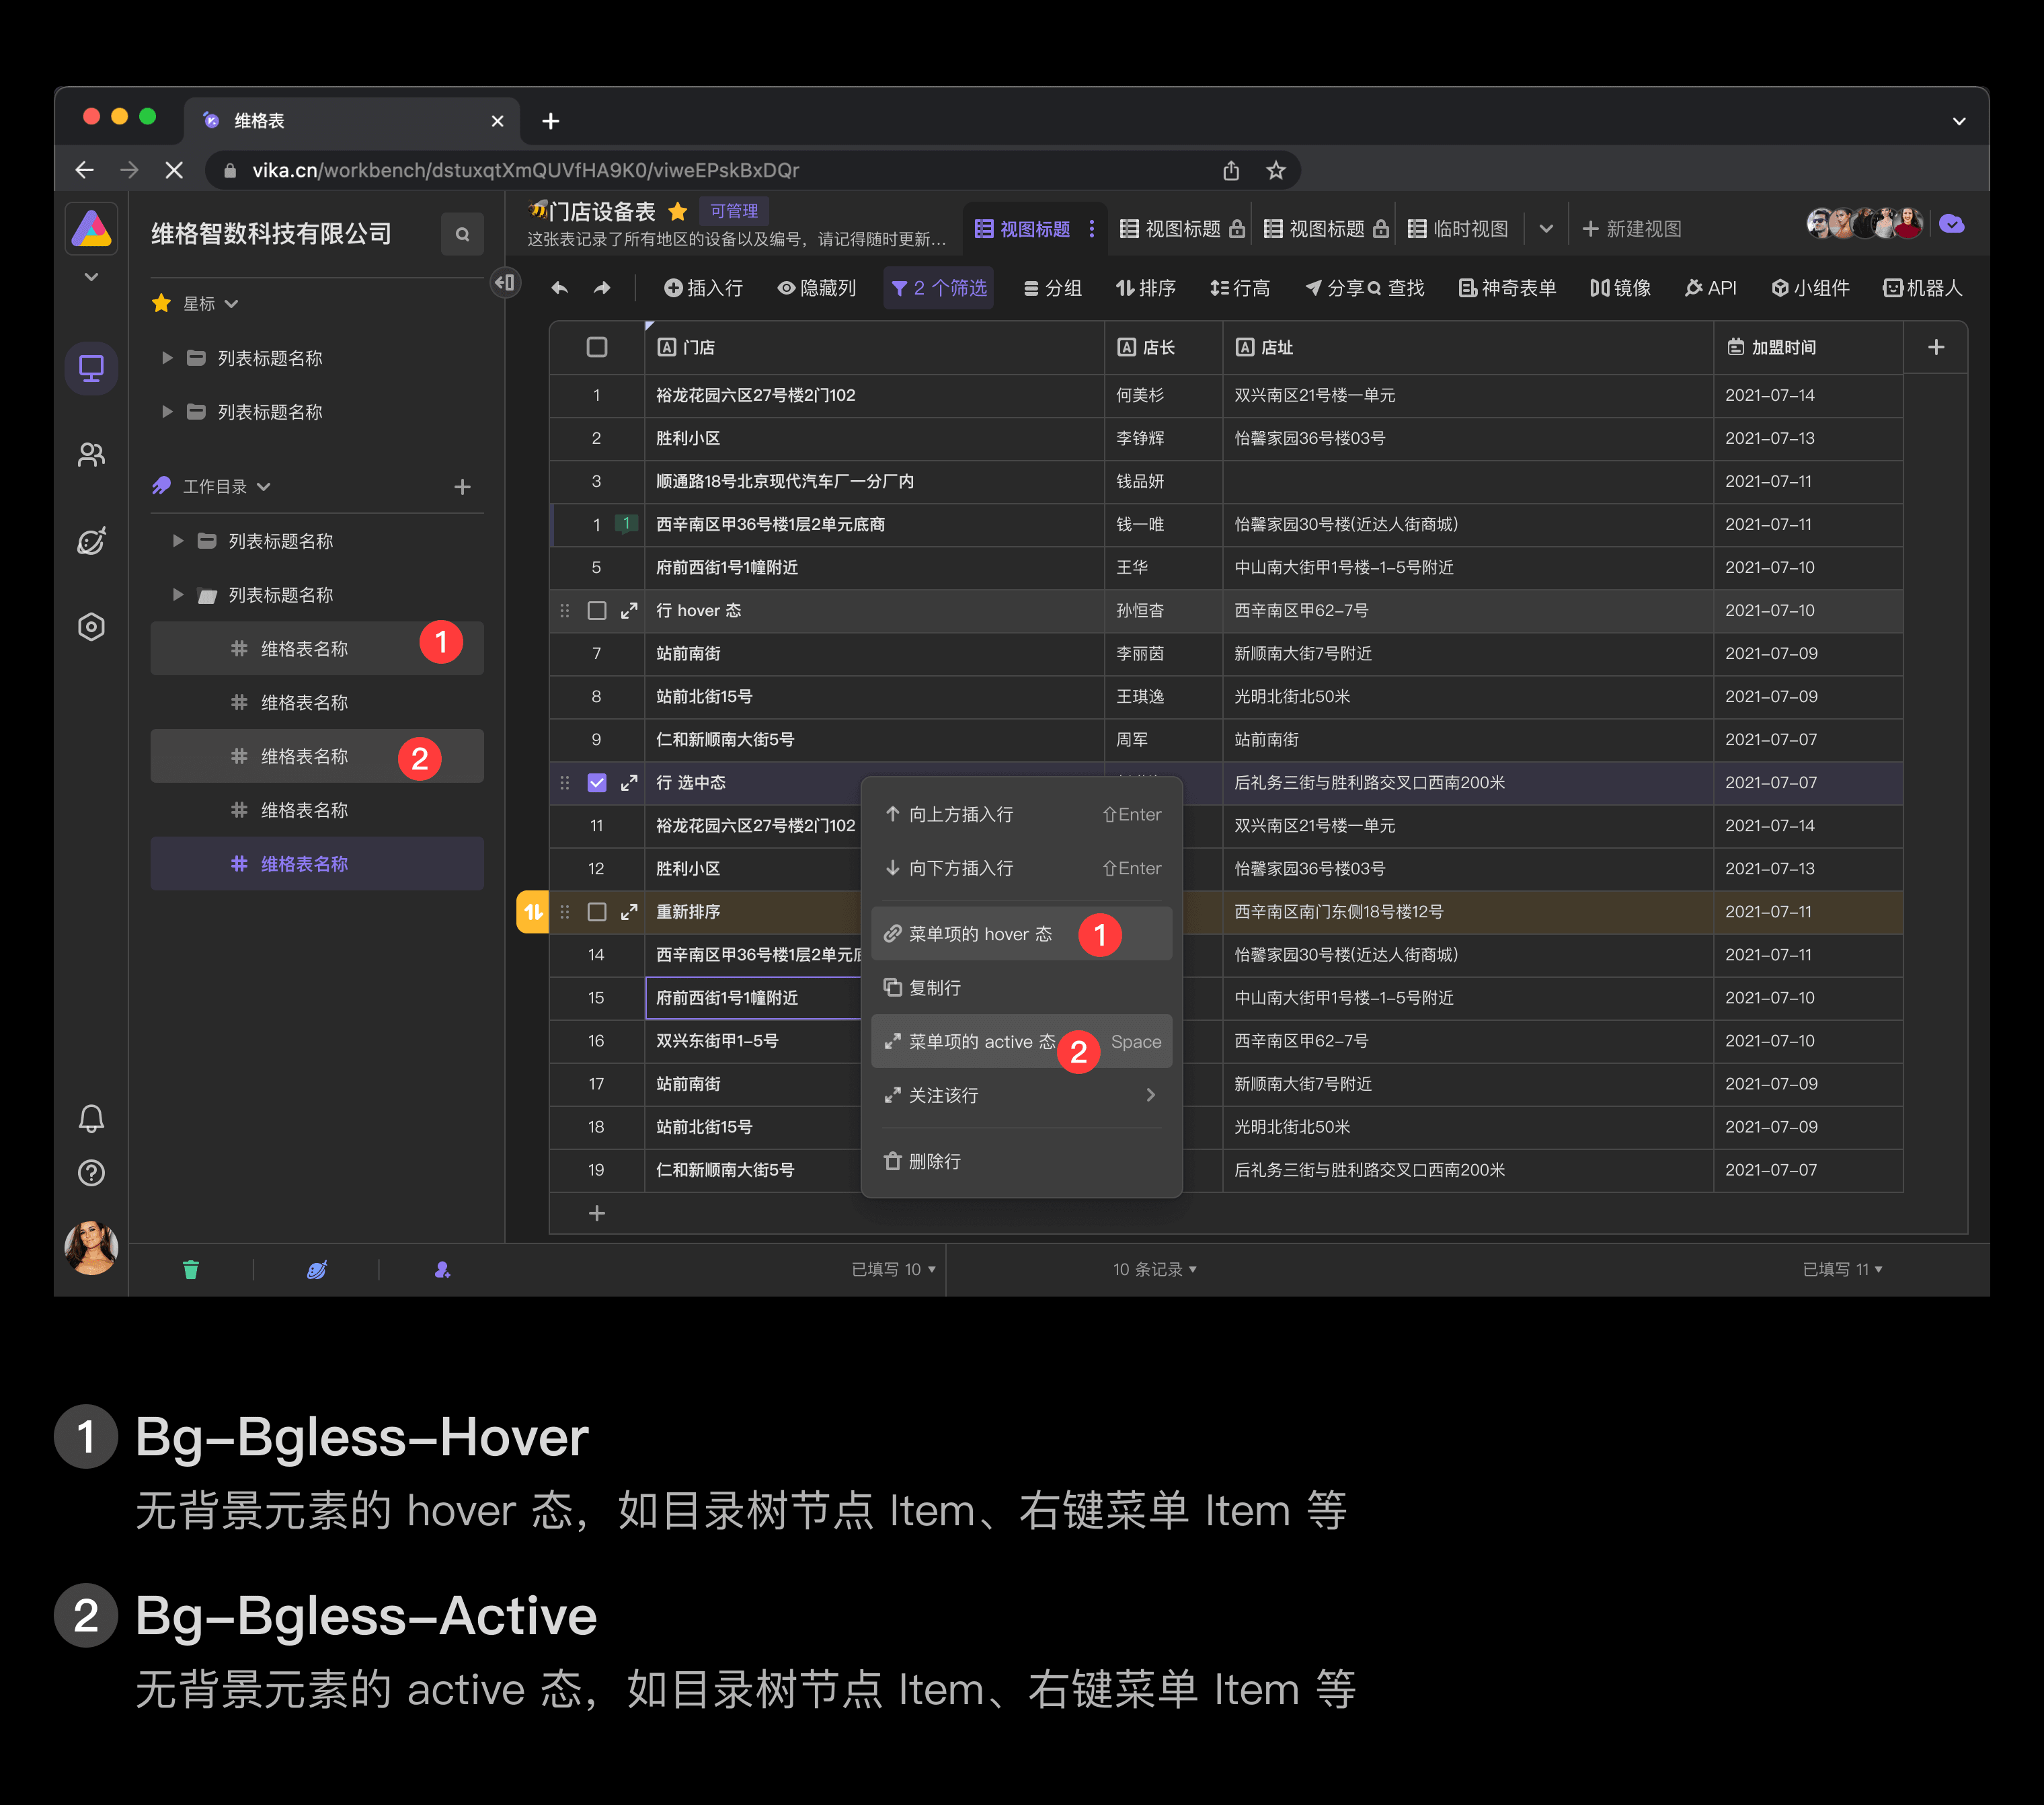Image resolution: width=2044 pixels, height=1805 pixels.
Task: Open 关注该行 submenu in context menu
Action: click(1022, 1096)
